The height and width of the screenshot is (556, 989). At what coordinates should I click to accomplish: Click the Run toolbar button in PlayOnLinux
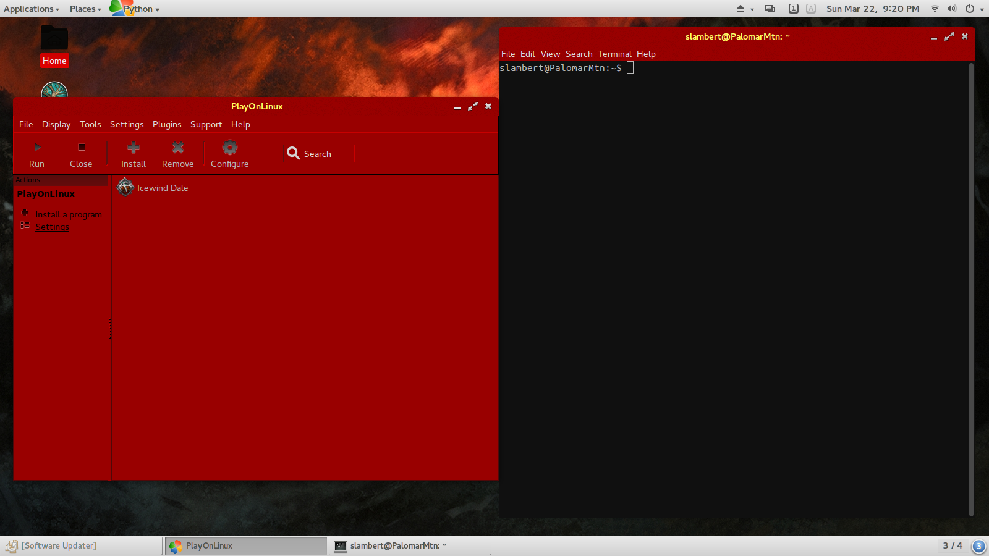(36, 154)
